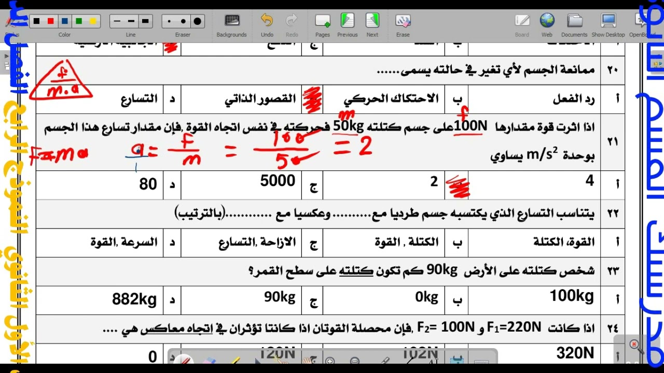Open the Backgrounds picker
Image resolution: width=664 pixels, height=373 pixels.
[x=231, y=25]
